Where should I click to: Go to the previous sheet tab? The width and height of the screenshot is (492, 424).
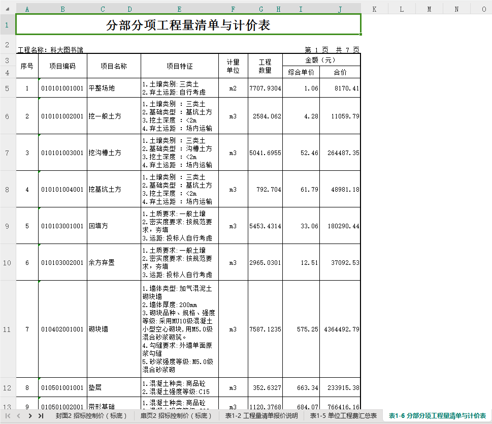pos(19,416)
